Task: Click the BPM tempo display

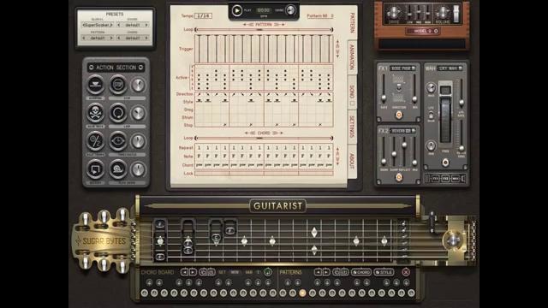Action: 264,10
